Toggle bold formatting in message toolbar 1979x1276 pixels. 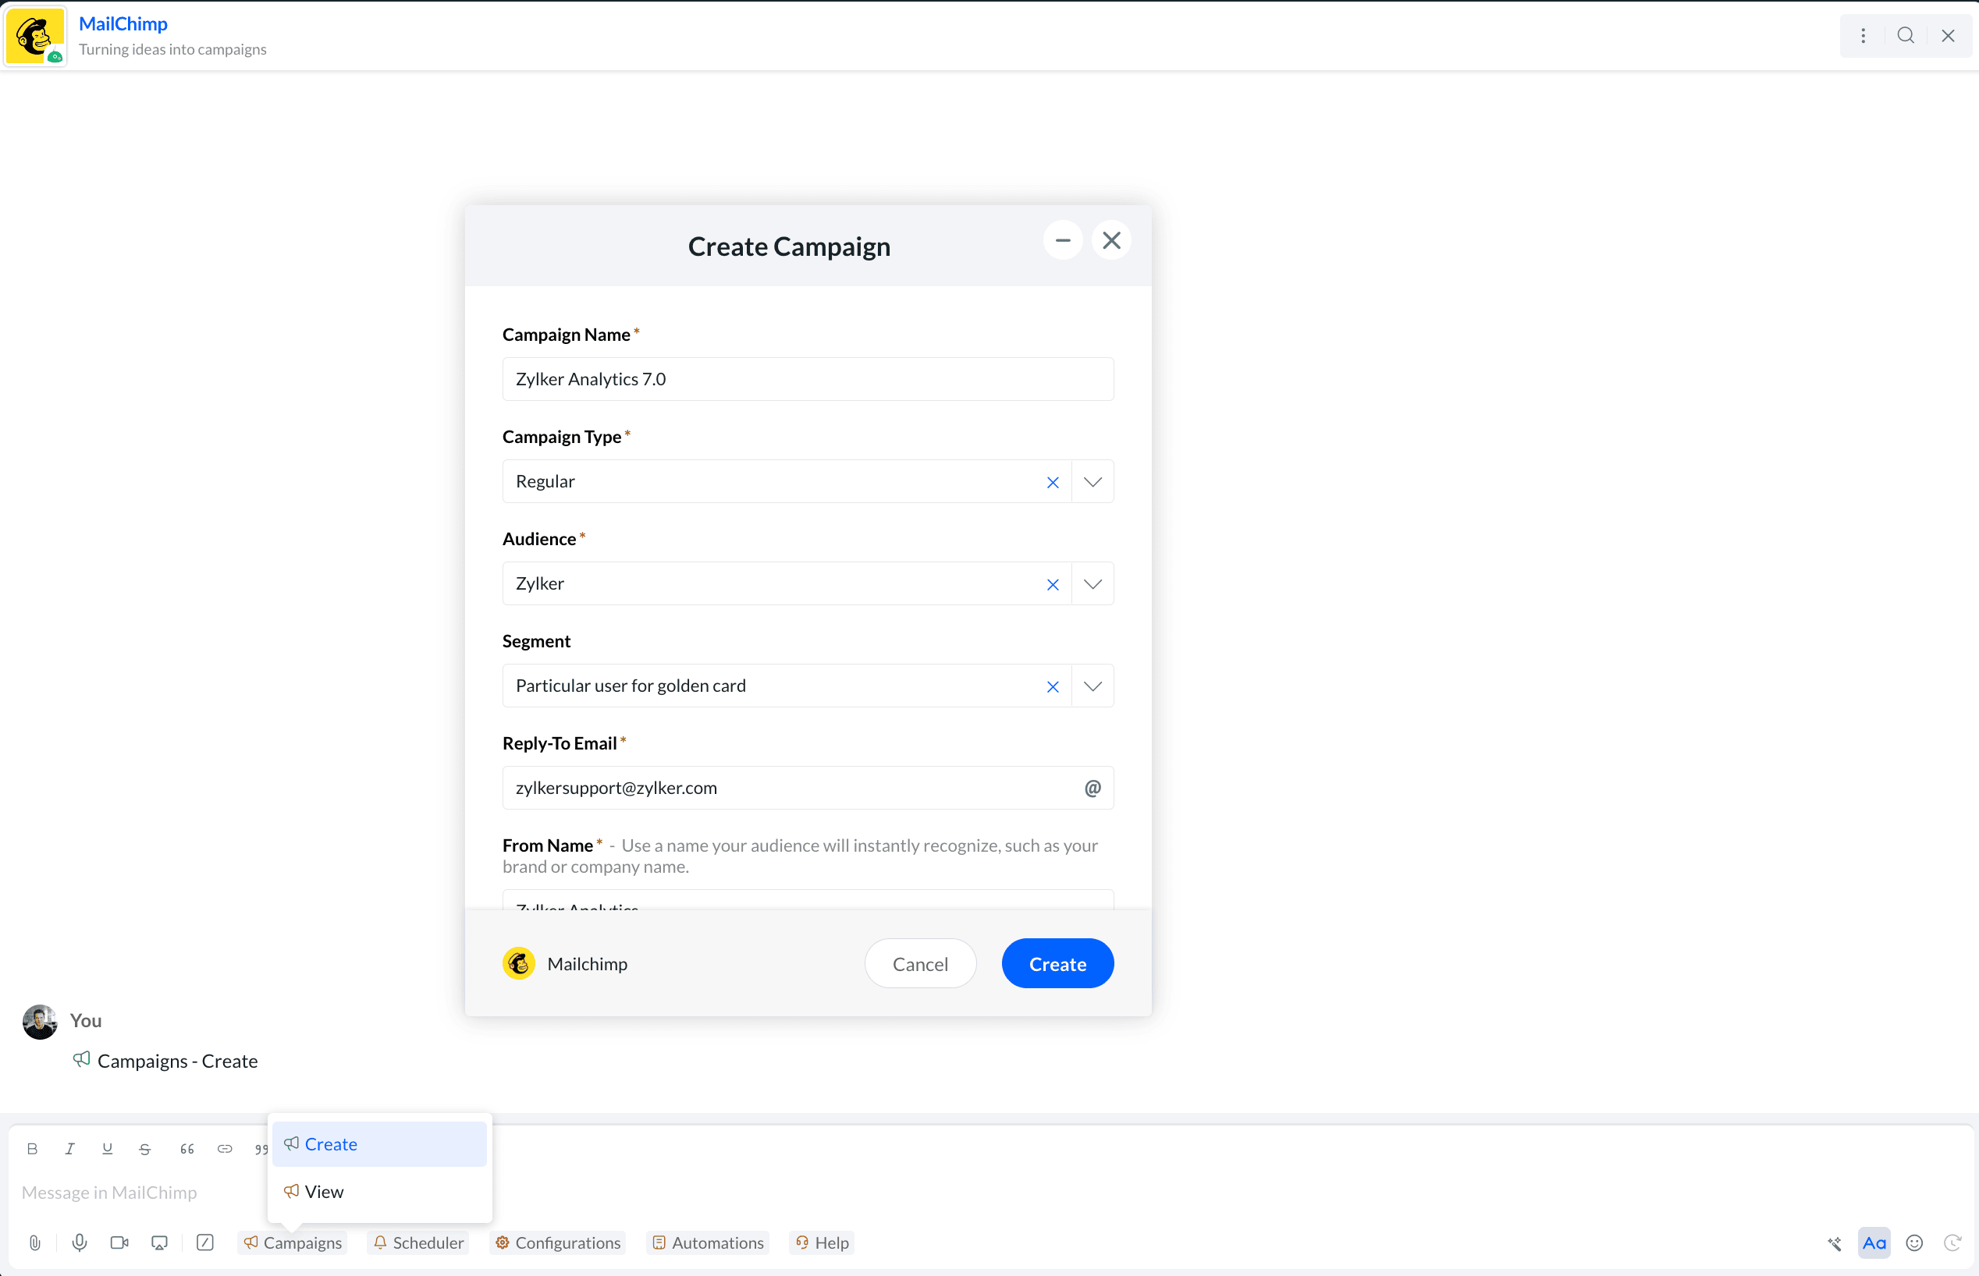point(32,1148)
